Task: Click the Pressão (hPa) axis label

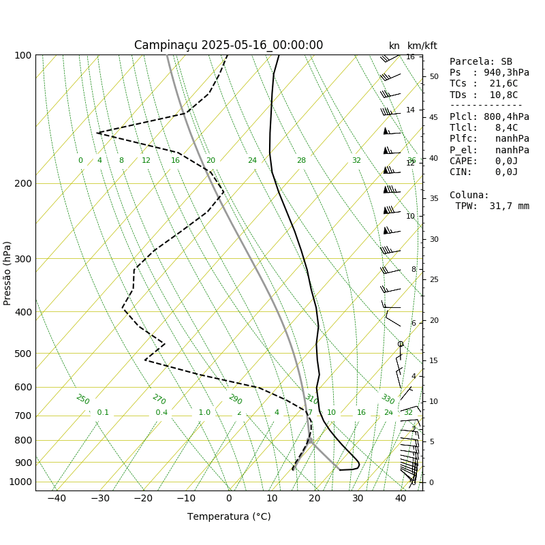Action: tap(7, 274)
